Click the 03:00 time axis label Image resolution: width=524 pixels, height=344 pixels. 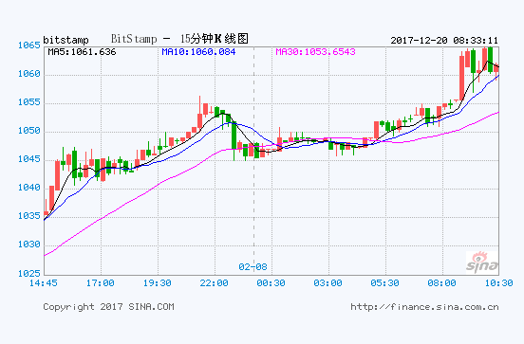(327, 283)
